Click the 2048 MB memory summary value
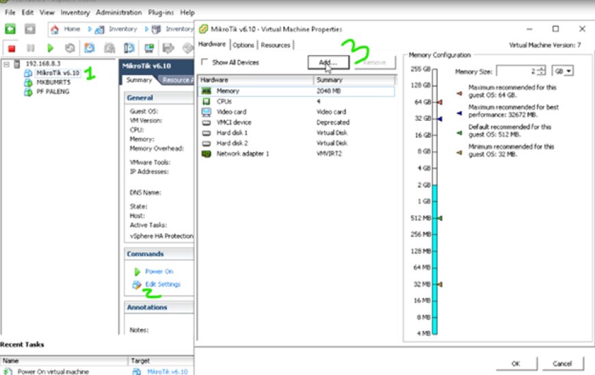595x375 pixels. point(328,91)
